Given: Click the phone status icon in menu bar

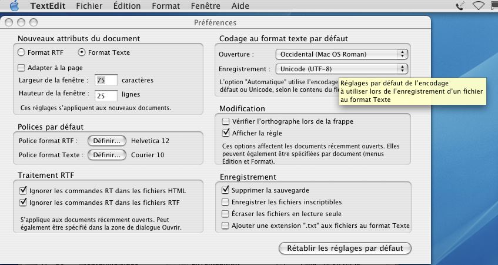Looking at the screenshot, I should click(x=461, y=6).
